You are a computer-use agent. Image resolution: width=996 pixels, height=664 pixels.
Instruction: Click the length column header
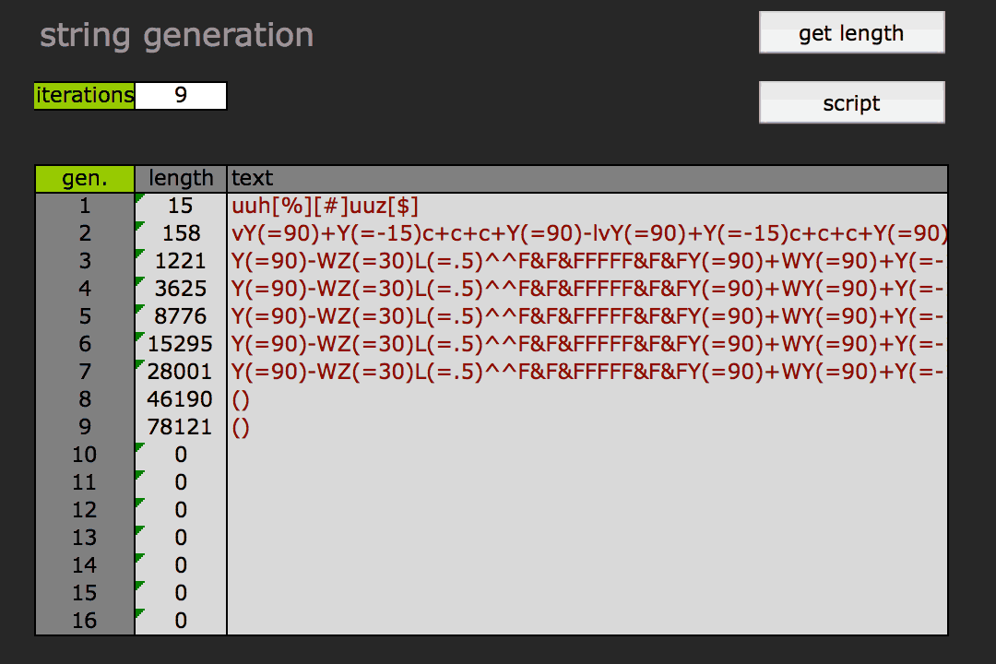[181, 178]
